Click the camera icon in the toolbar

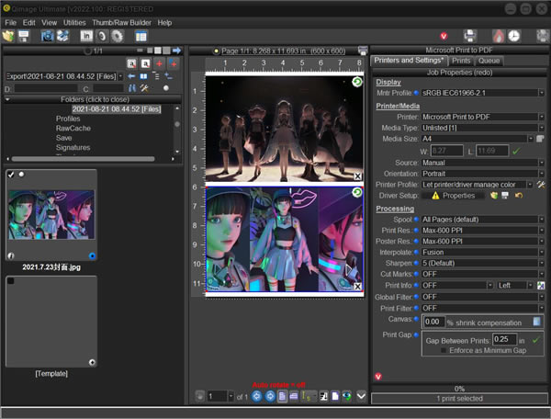(48, 36)
